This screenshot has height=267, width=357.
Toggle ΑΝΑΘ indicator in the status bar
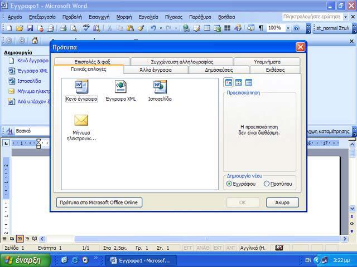[202, 248]
